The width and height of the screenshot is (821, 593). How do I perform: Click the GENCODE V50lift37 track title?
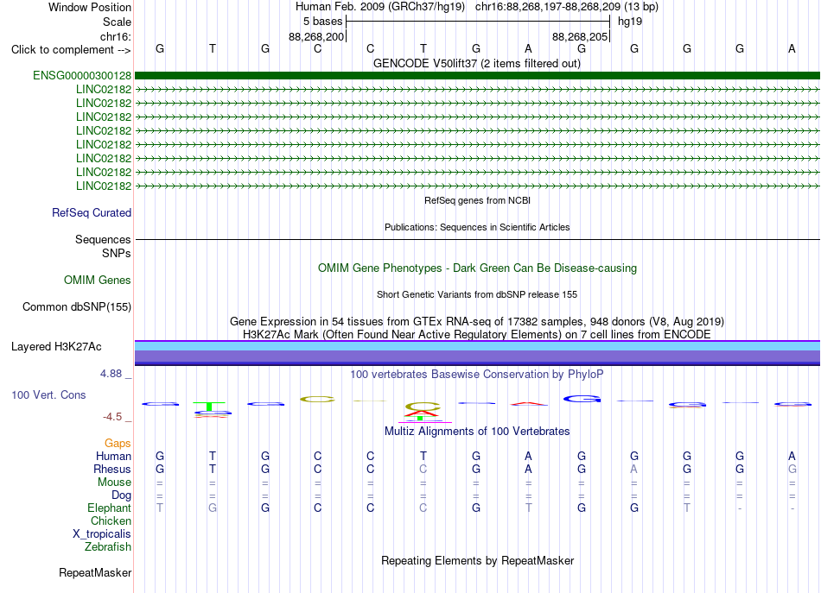476,63
